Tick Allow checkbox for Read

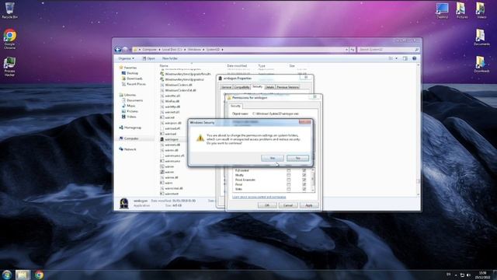[288, 184]
